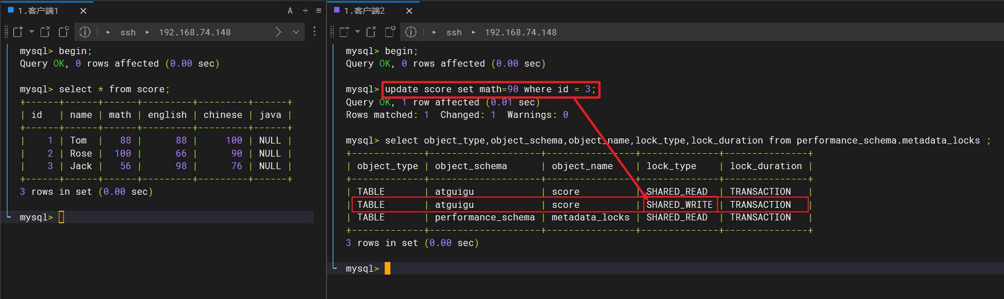Click the 'chinese' column header
Screen dimensions: 1004x299
tap(223, 114)
